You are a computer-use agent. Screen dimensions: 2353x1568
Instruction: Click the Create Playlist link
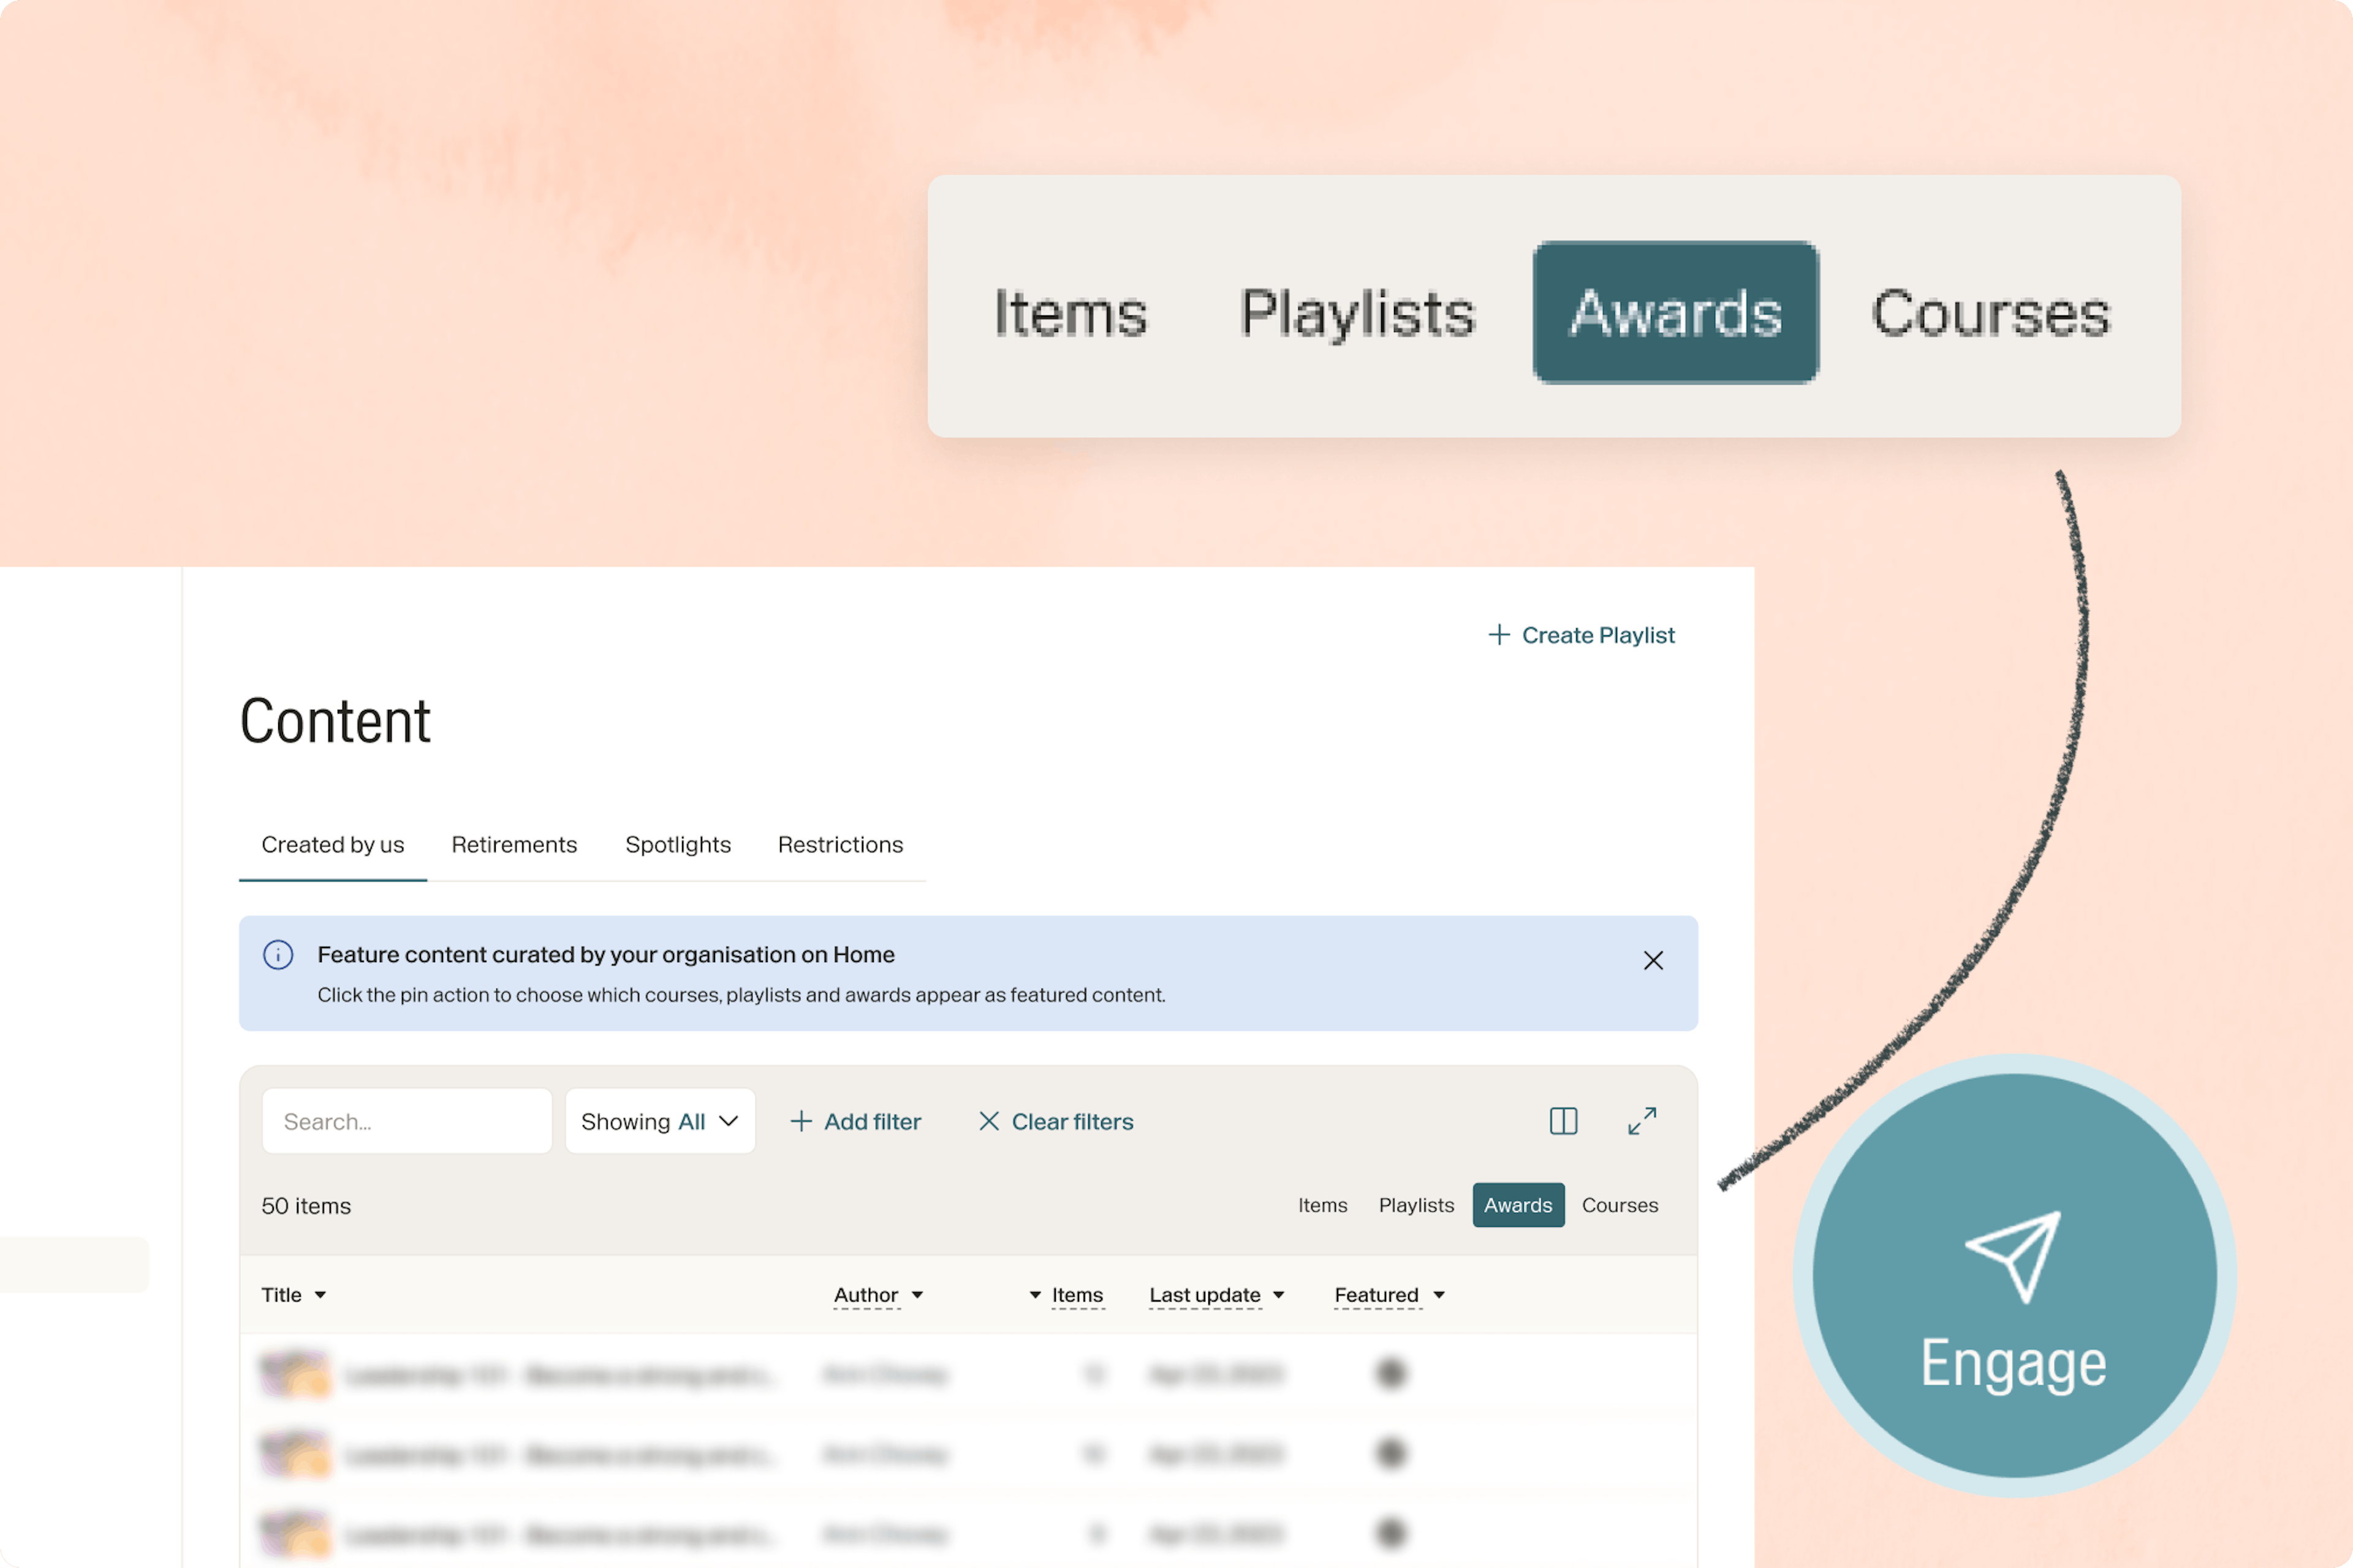coord(1597,635)
